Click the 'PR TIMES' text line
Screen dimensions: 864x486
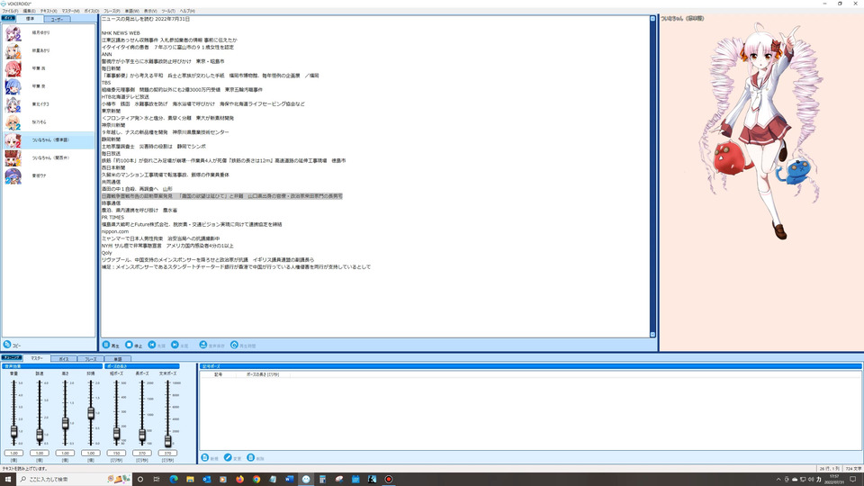coord(113,218)
